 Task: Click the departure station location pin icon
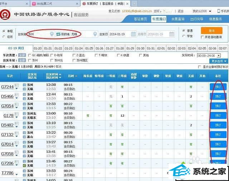pos(52,34)
